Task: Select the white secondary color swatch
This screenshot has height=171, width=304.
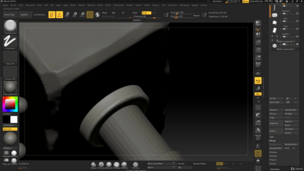Action: 14,119
